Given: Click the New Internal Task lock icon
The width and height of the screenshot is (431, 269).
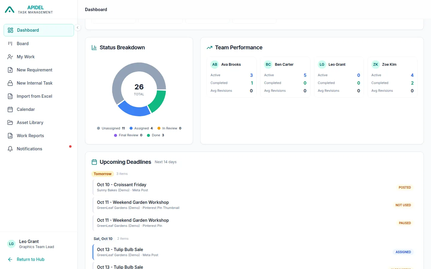Looking at the screenshot, I should pos(10,83).
